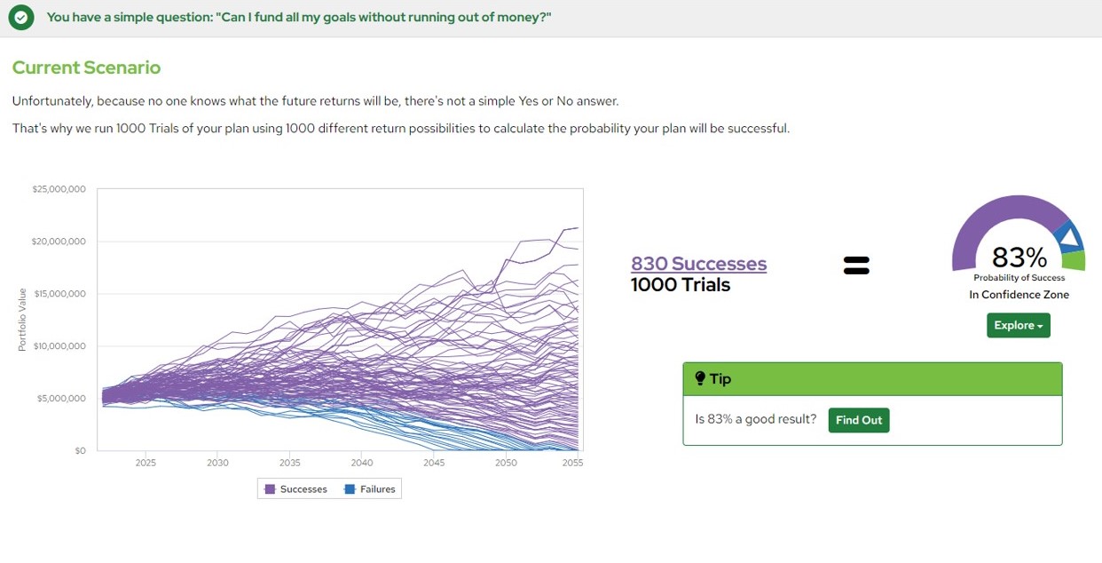Click the 2040 label on the x-axis
This screenshot has width=1102, height=563.
click(x=362, y=463)
